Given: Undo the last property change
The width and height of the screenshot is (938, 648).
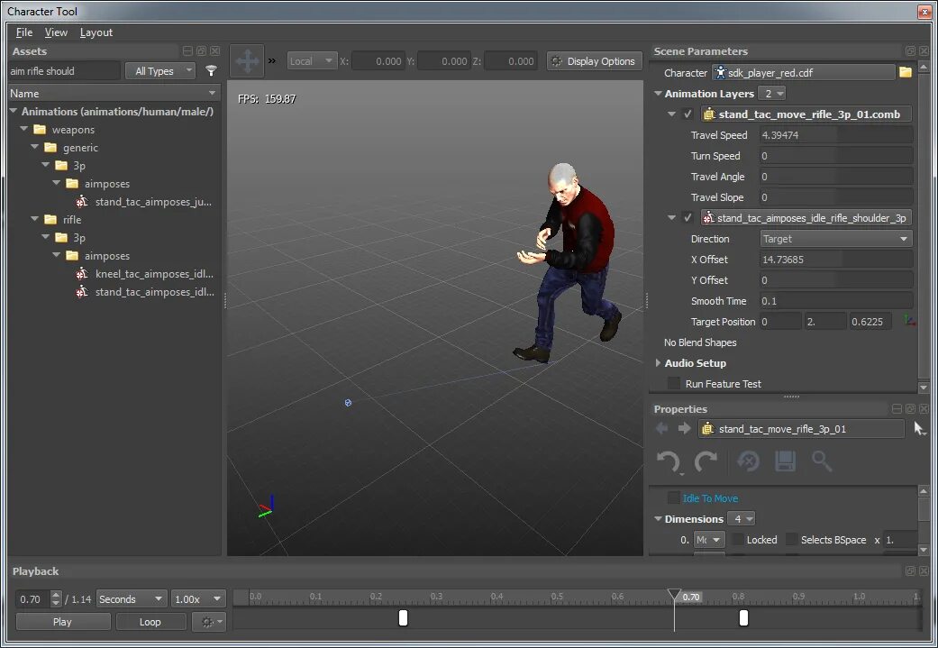Looking at the screenshot, I should coord(669,461).
